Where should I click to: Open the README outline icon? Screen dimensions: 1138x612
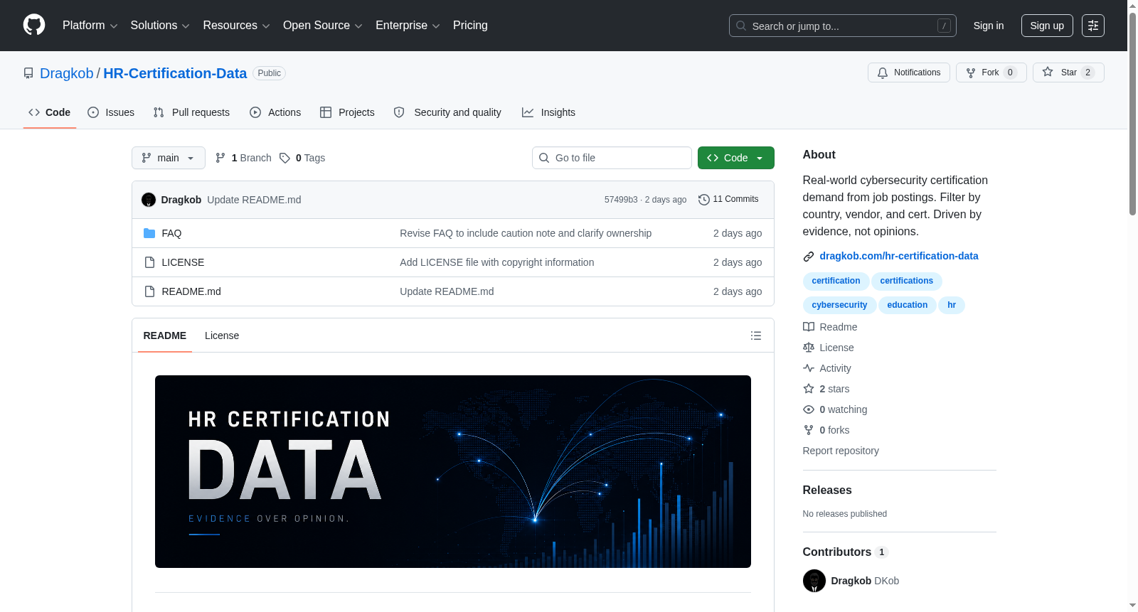click(756, 335)
